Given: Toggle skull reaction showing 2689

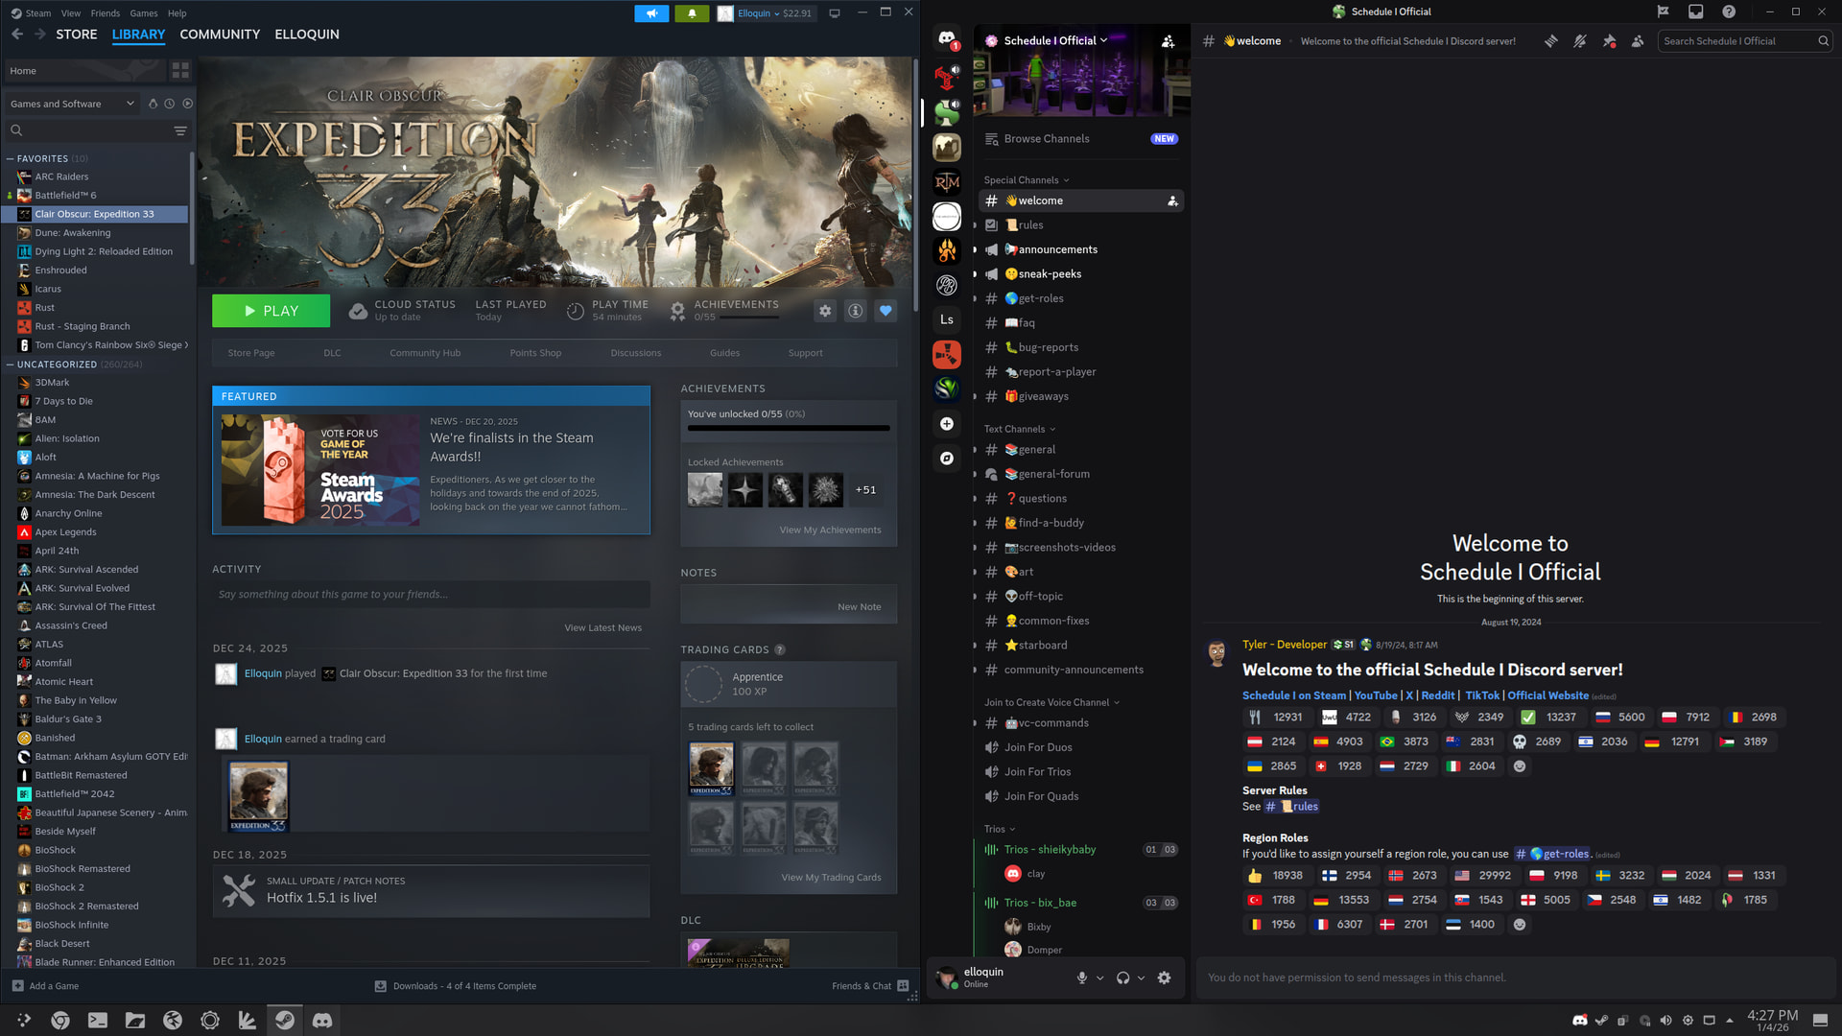Looking at the screenshot, I should pyautogui.click(x=1537, y=742).
